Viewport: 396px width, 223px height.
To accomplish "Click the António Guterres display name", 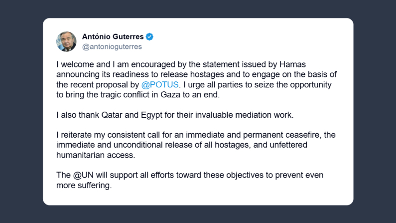I will 113,37.
